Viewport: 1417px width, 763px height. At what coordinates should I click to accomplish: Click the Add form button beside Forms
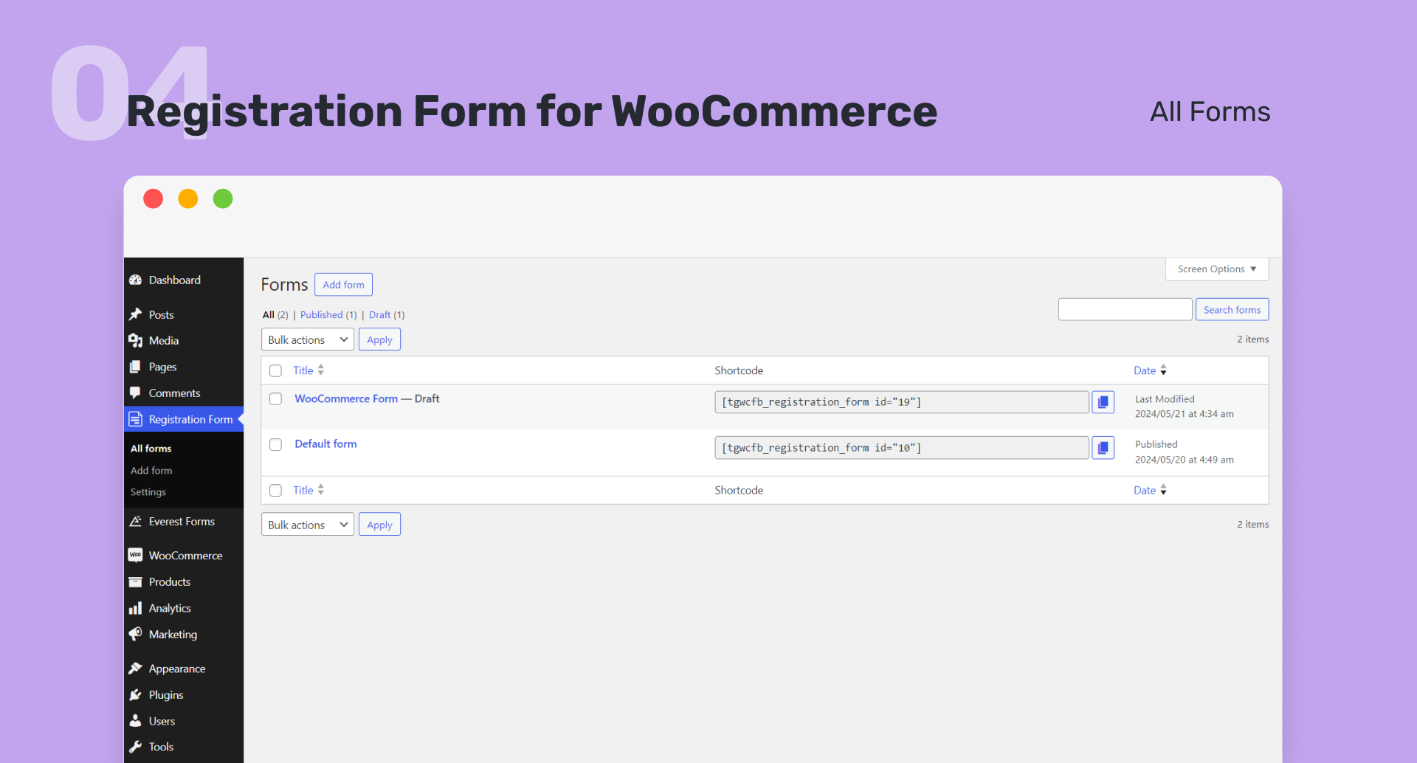click(x=343, y=285)
